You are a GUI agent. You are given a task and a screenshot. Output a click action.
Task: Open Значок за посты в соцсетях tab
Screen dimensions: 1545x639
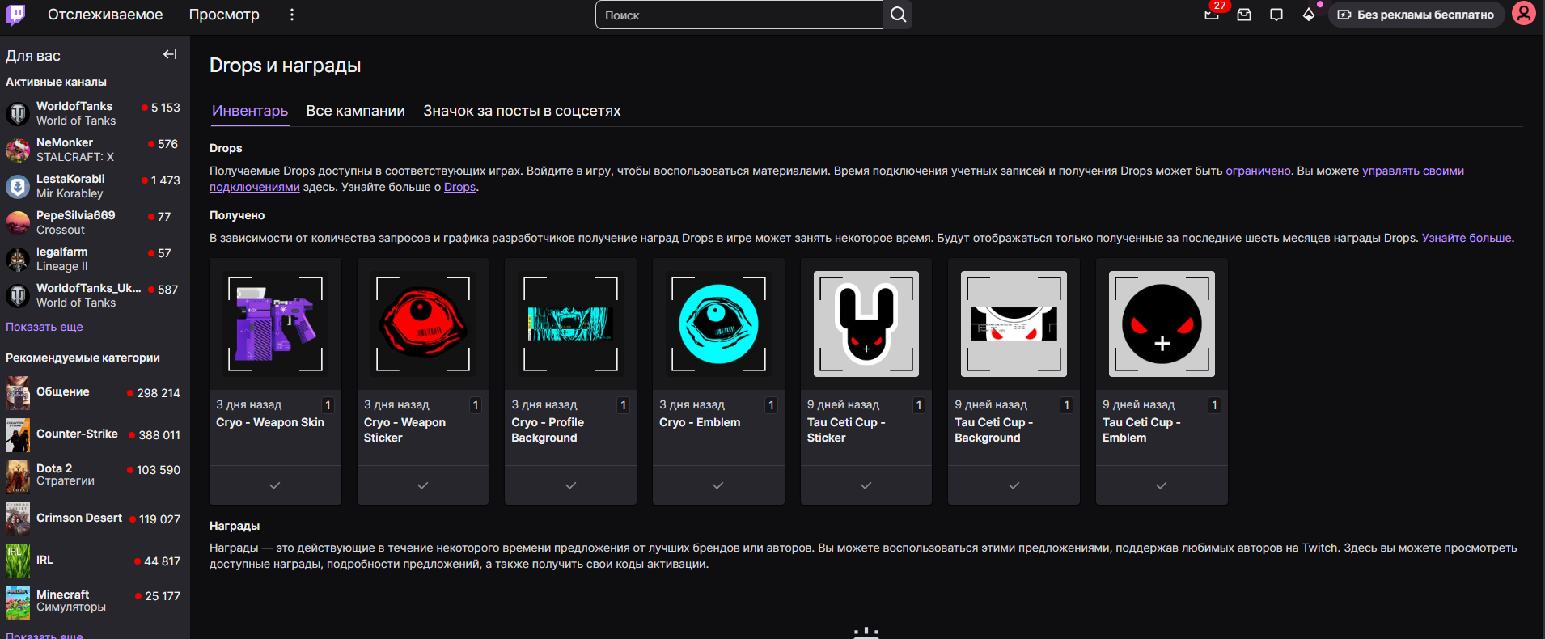tap(522, 111)
